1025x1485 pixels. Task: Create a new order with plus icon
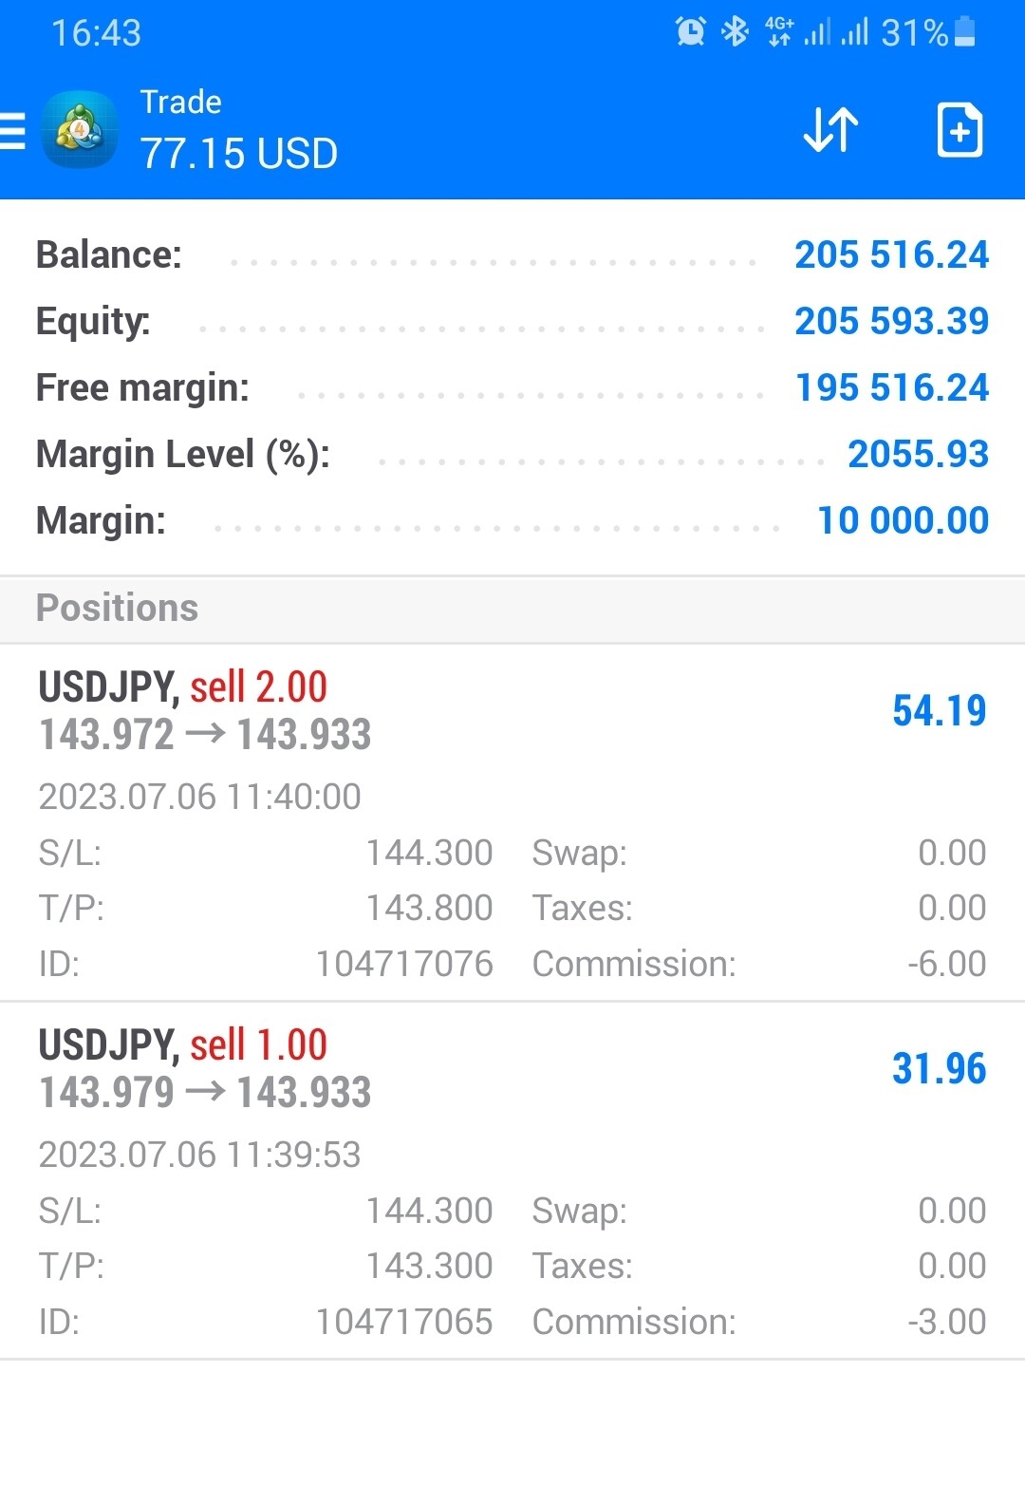pos(960,130)
